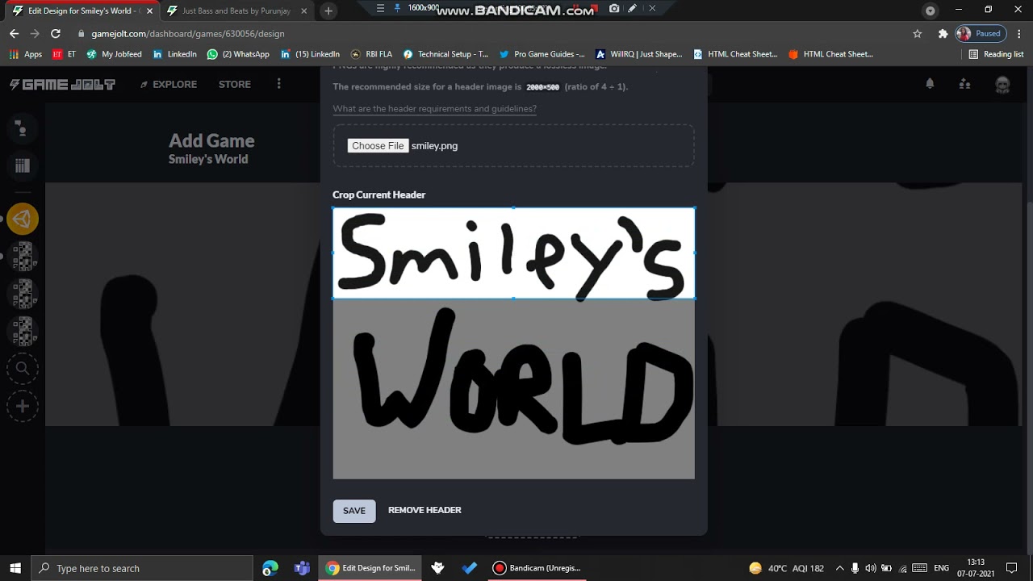Open the Explore page

[x=169, y=84]
